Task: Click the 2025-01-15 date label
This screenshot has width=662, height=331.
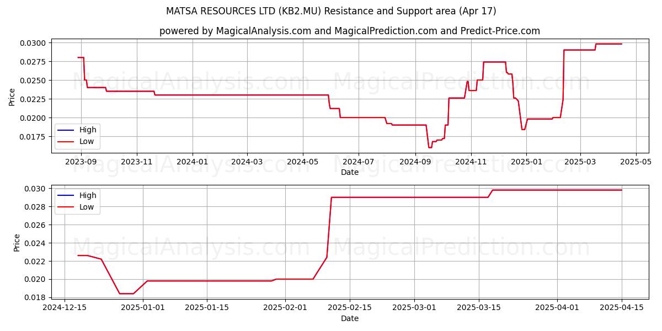Action: [207, 308]
